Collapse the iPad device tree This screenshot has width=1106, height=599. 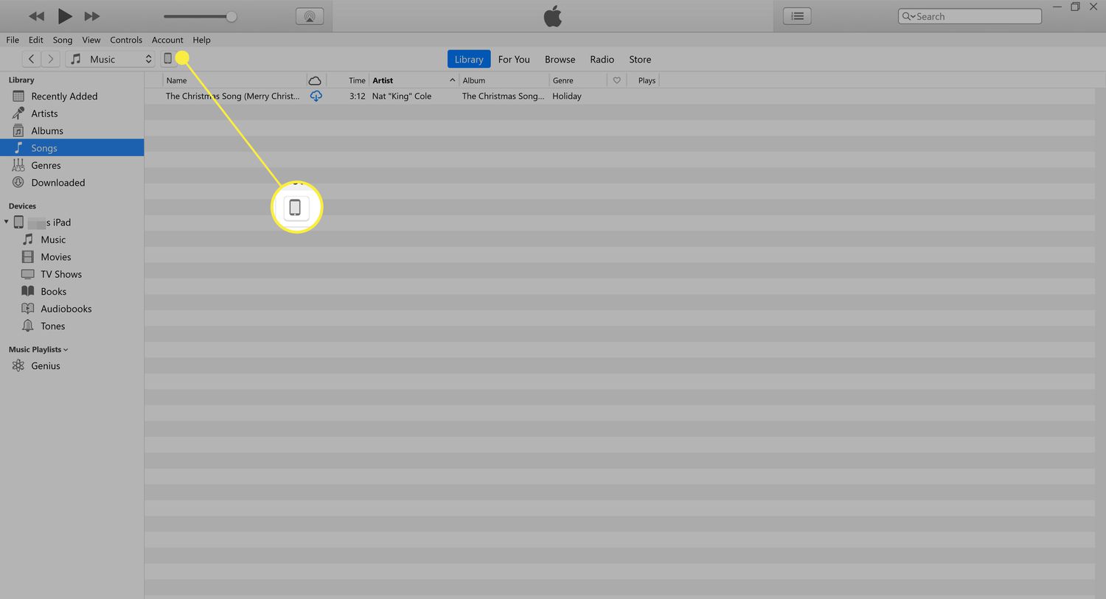click(7, 222)
